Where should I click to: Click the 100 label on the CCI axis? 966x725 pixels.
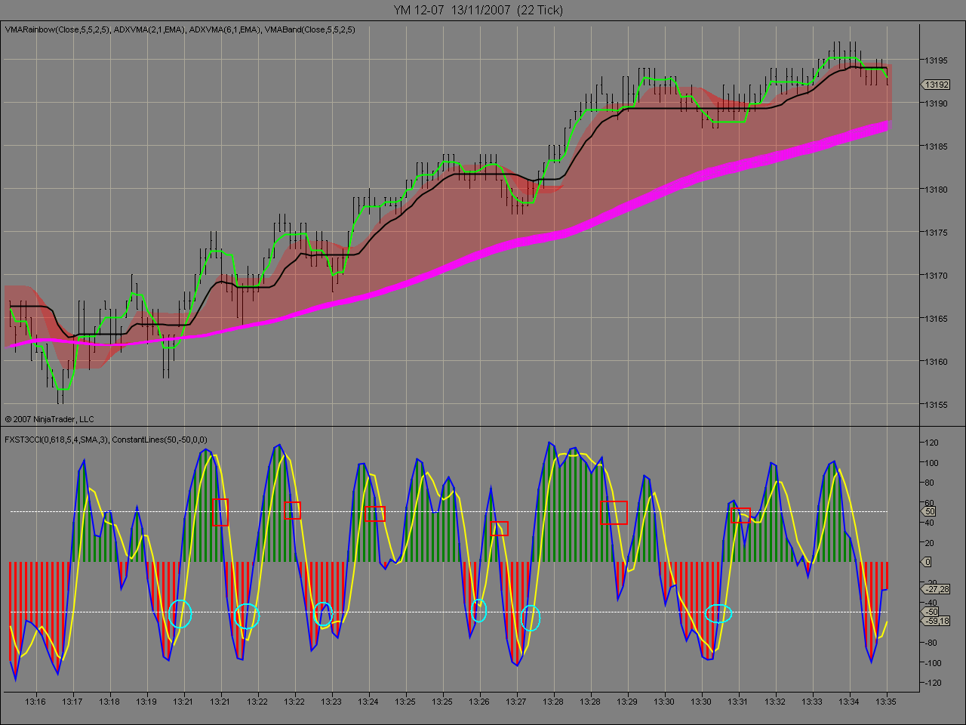coord(931,463)
